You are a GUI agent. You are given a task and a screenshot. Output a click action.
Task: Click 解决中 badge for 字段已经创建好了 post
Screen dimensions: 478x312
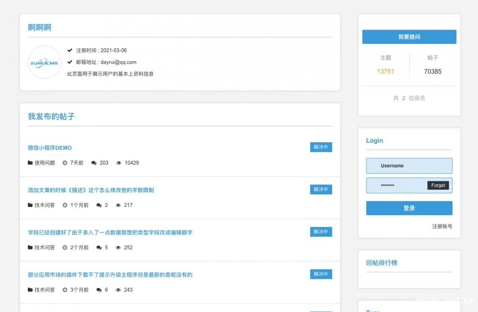point(321,232)
